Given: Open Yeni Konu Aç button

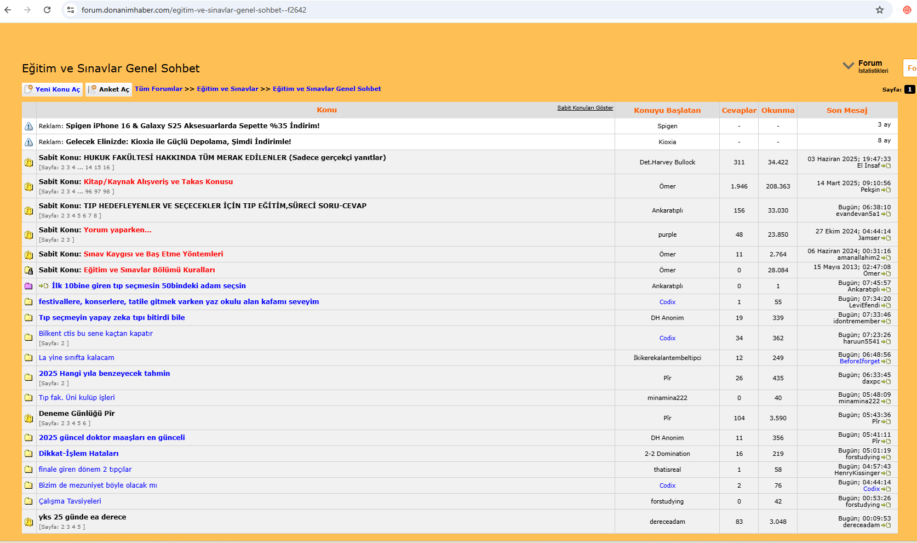Looking at the screenshot, I should point(53,89).
